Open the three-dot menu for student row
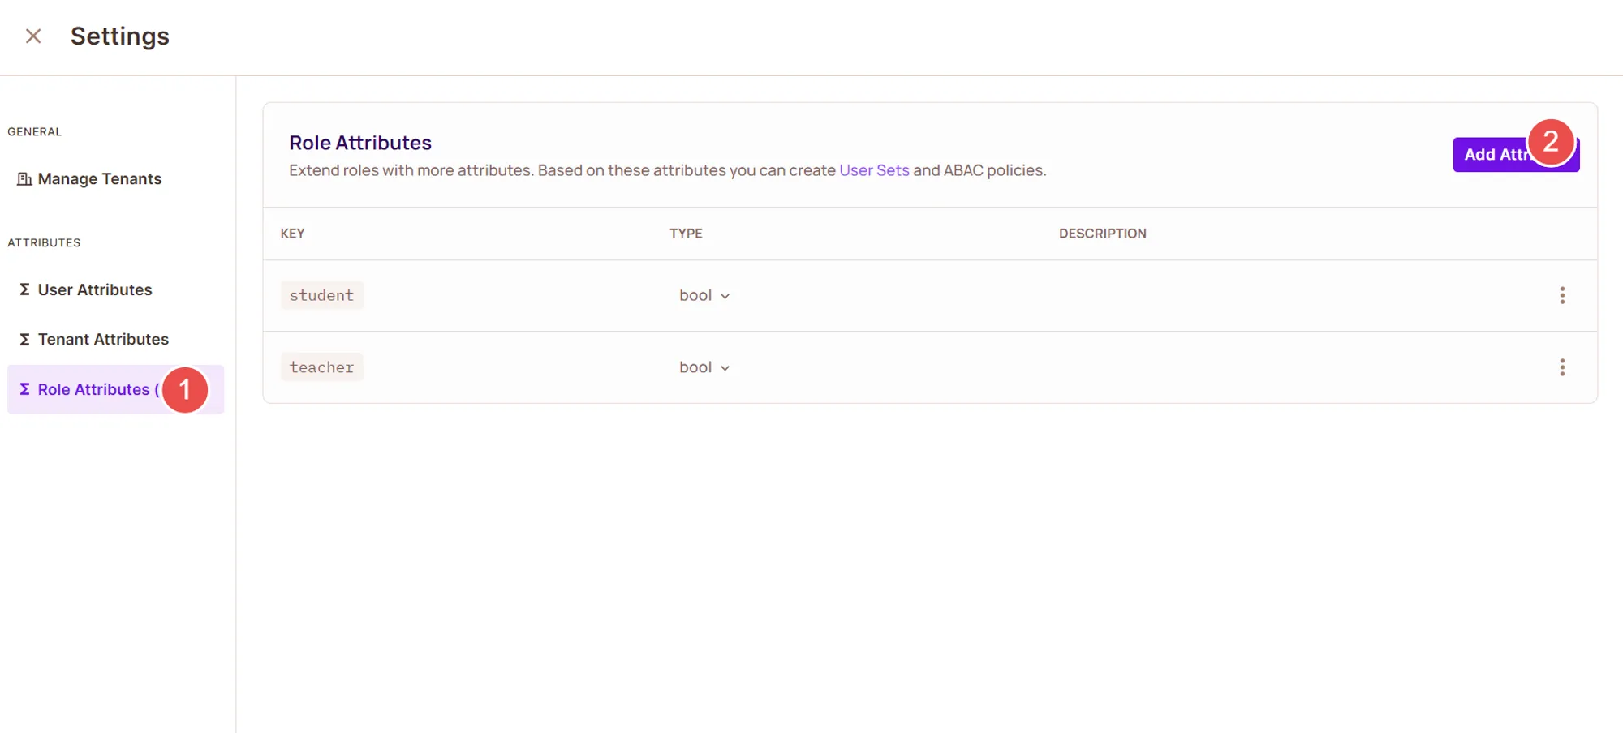Image resolution: width=1623 pixels, height=733 pixels. pos(1561,296)
